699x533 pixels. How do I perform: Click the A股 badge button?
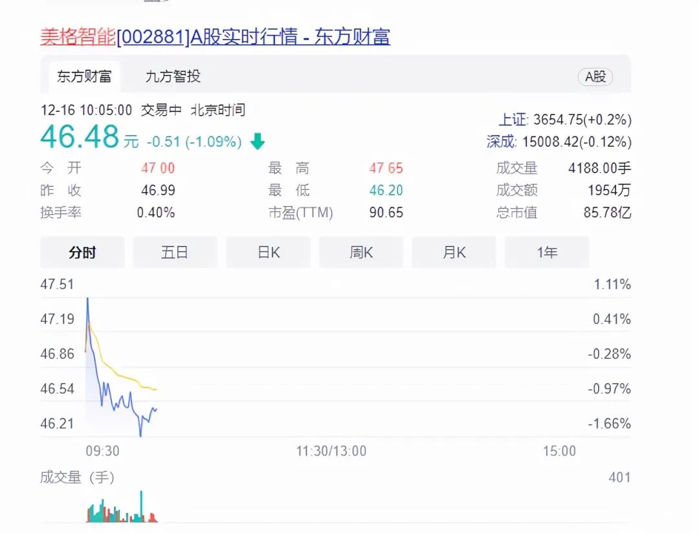tap(595, 77)
